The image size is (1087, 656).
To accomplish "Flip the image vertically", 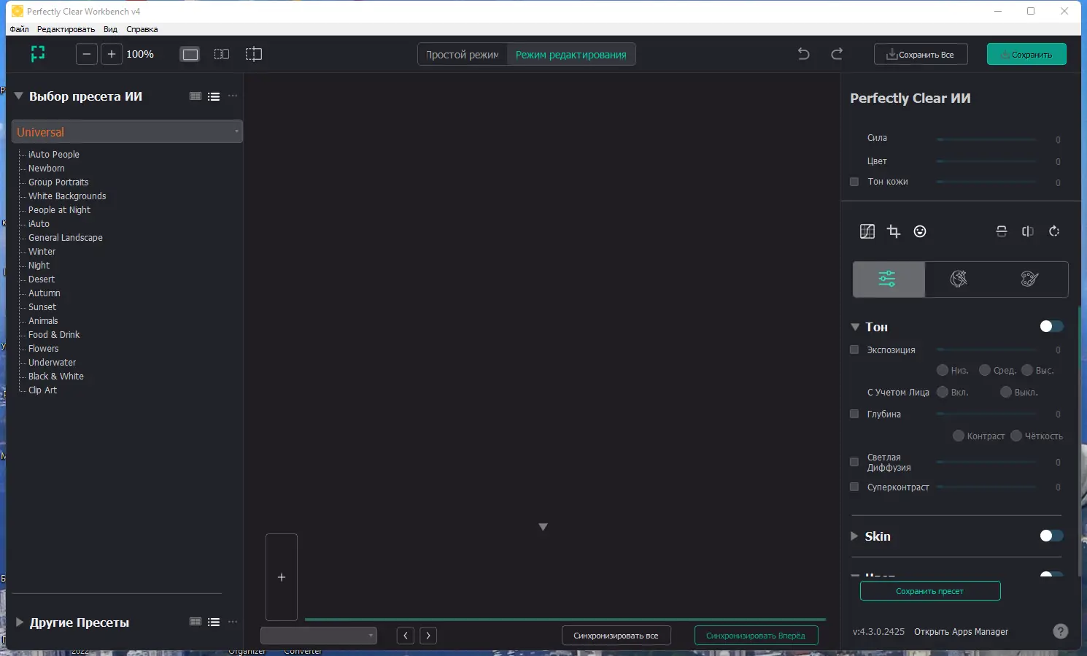I will (x=1002, y=231).
